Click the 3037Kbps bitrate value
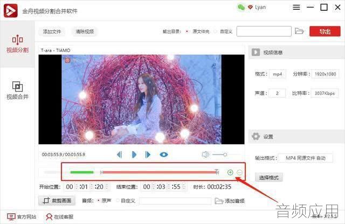Viewport: 345px width, 224px height. coord(325,93)
